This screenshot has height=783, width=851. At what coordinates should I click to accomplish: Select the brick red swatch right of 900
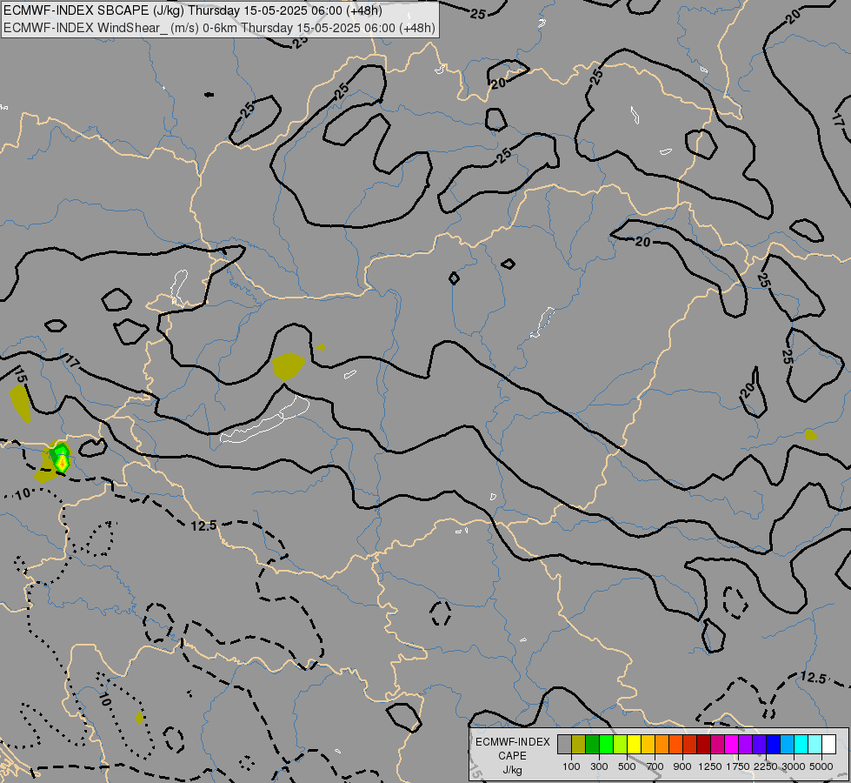pos(690,744)
